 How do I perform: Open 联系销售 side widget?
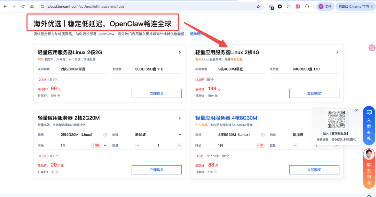tap(369, 168)
